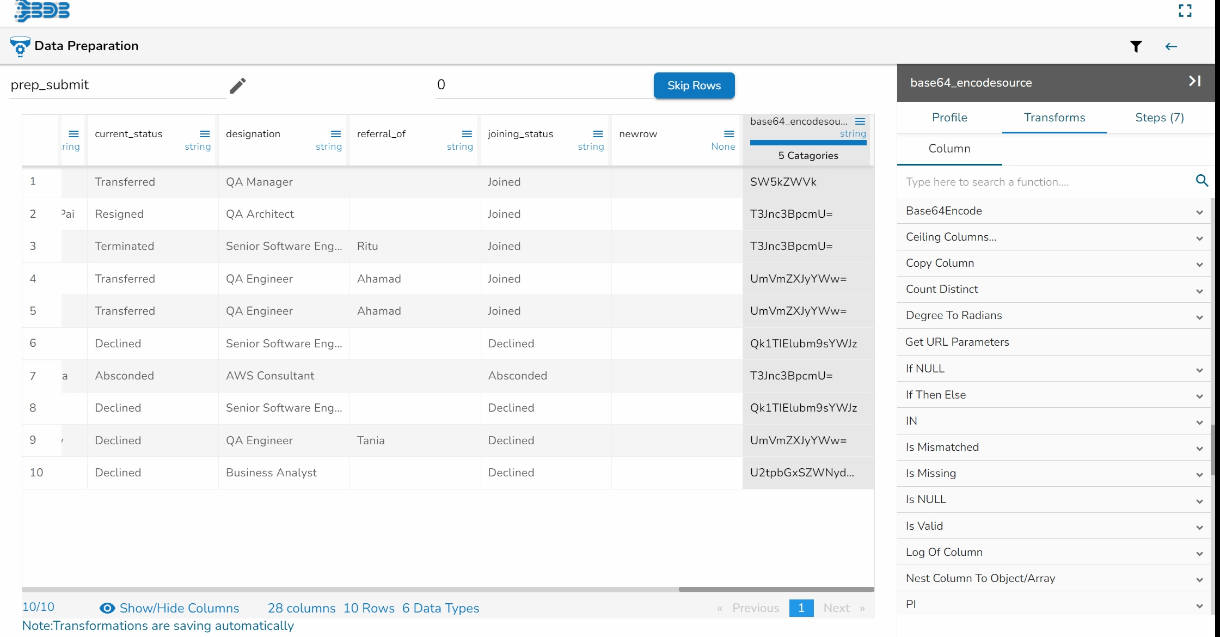Collapse the base64_encodesource side panel
This screenshot has height=637, width=1220.
1194,82
